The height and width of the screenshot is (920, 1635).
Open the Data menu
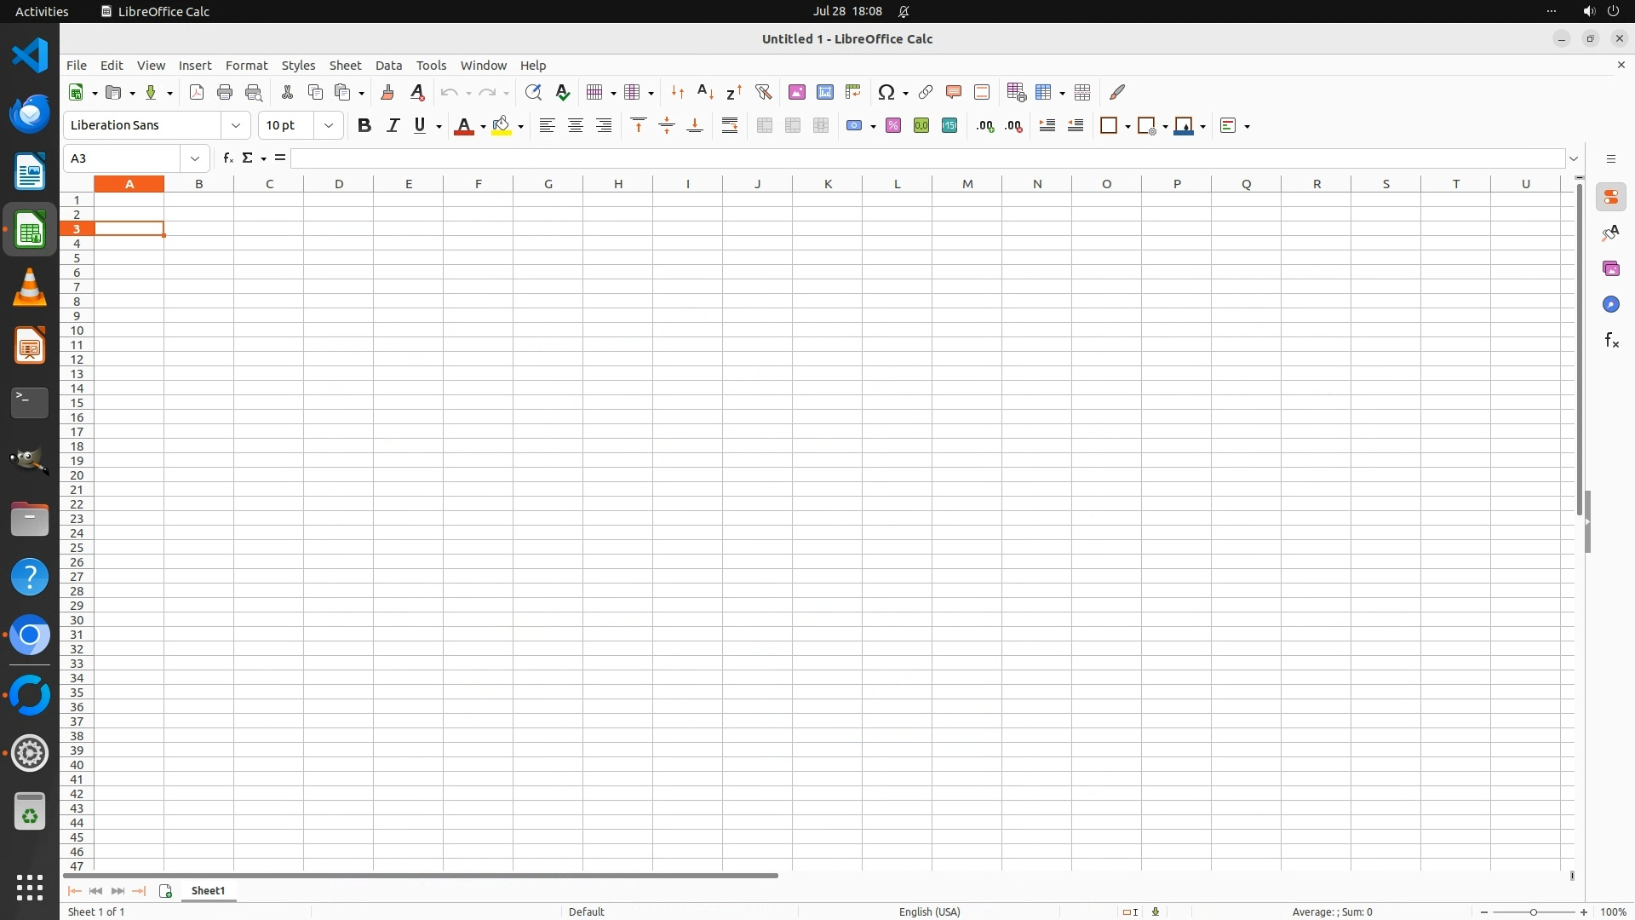point(388,66)
